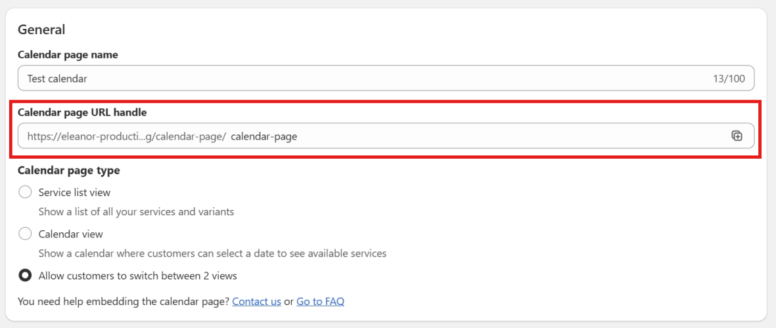Click the https://eleanor-producti URL prefix text

[127, 136]
